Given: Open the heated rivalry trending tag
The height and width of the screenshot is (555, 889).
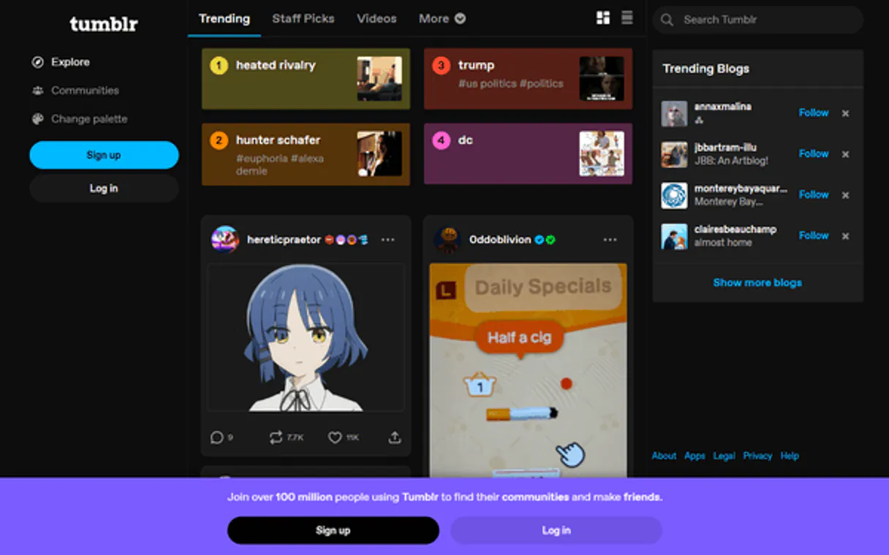Looking at the screenshot, I should coord(306,79).
